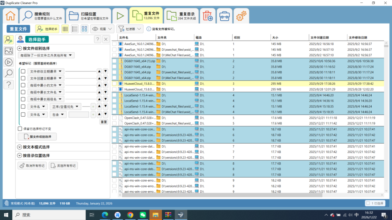The image size is (392, 220).
Task: Mark DG6011645_x64 (1).zip row checkbox
Action: click(x=114, y=61)
